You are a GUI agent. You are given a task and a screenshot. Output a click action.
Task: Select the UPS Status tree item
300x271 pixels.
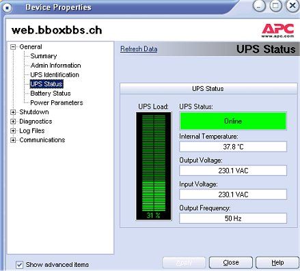(x=46, y=84)
